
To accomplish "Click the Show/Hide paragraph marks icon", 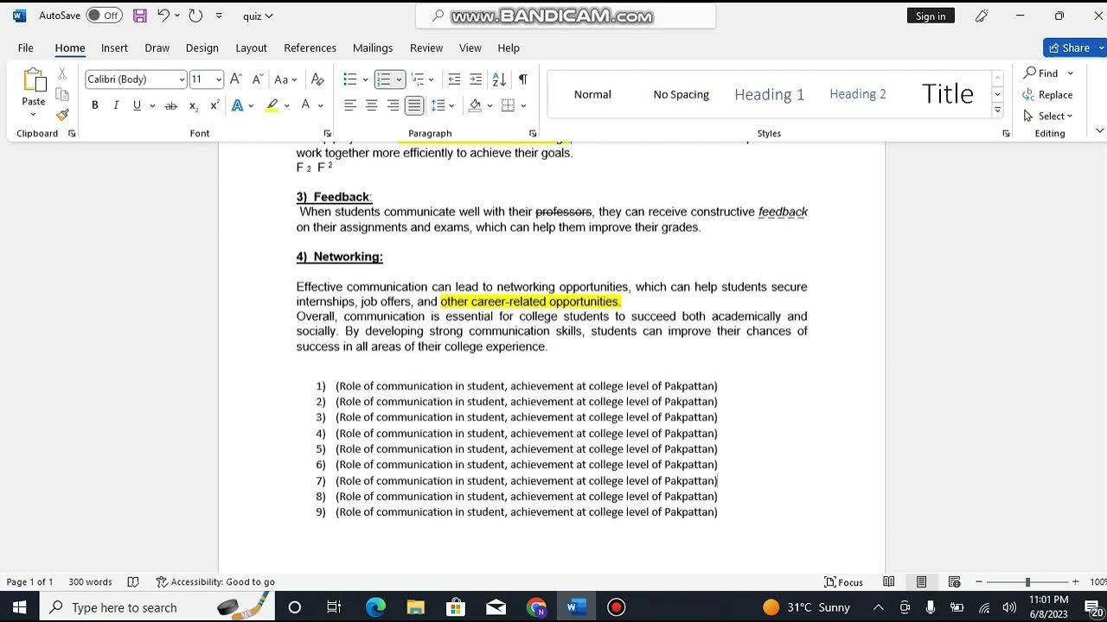I will pyautogui.click(x=522, y=79).
